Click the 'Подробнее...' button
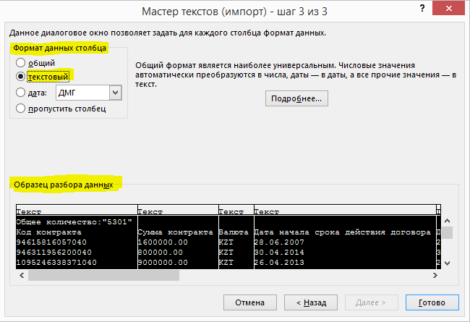The height and width of the screenshot is (322, 470). (296, 99)
